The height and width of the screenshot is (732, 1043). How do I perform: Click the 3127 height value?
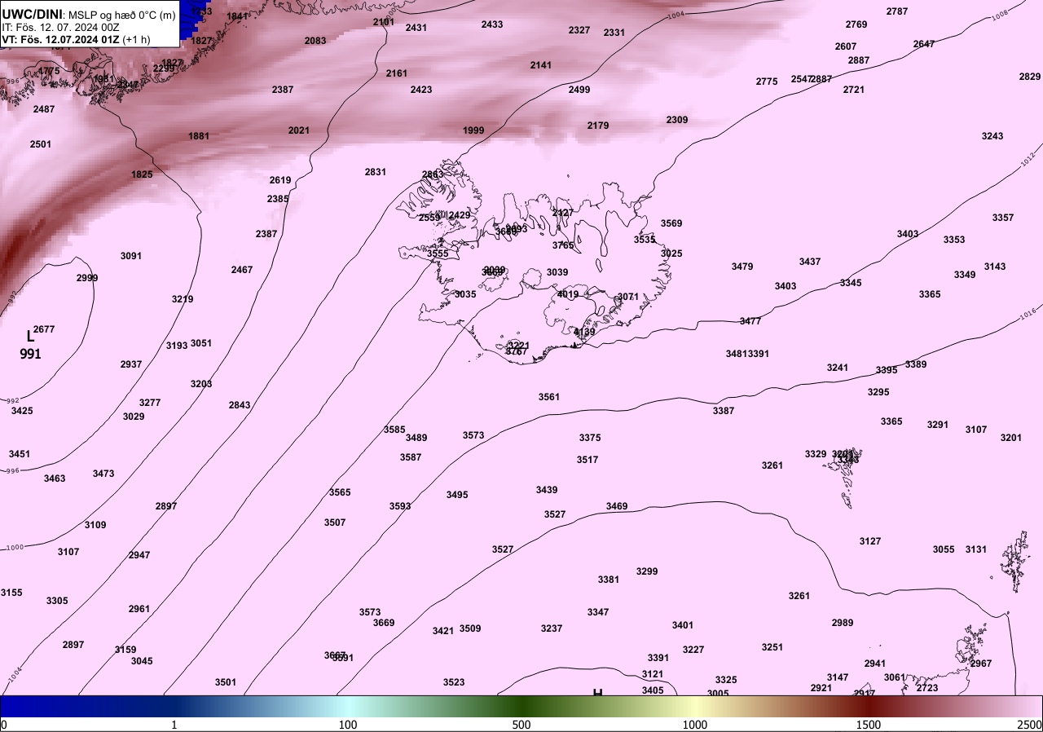(870, 541)
